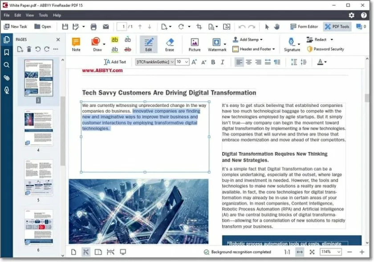Insert a Picture into the page
This screenshot has height=262, width=374.
click(x=194, y=44)
